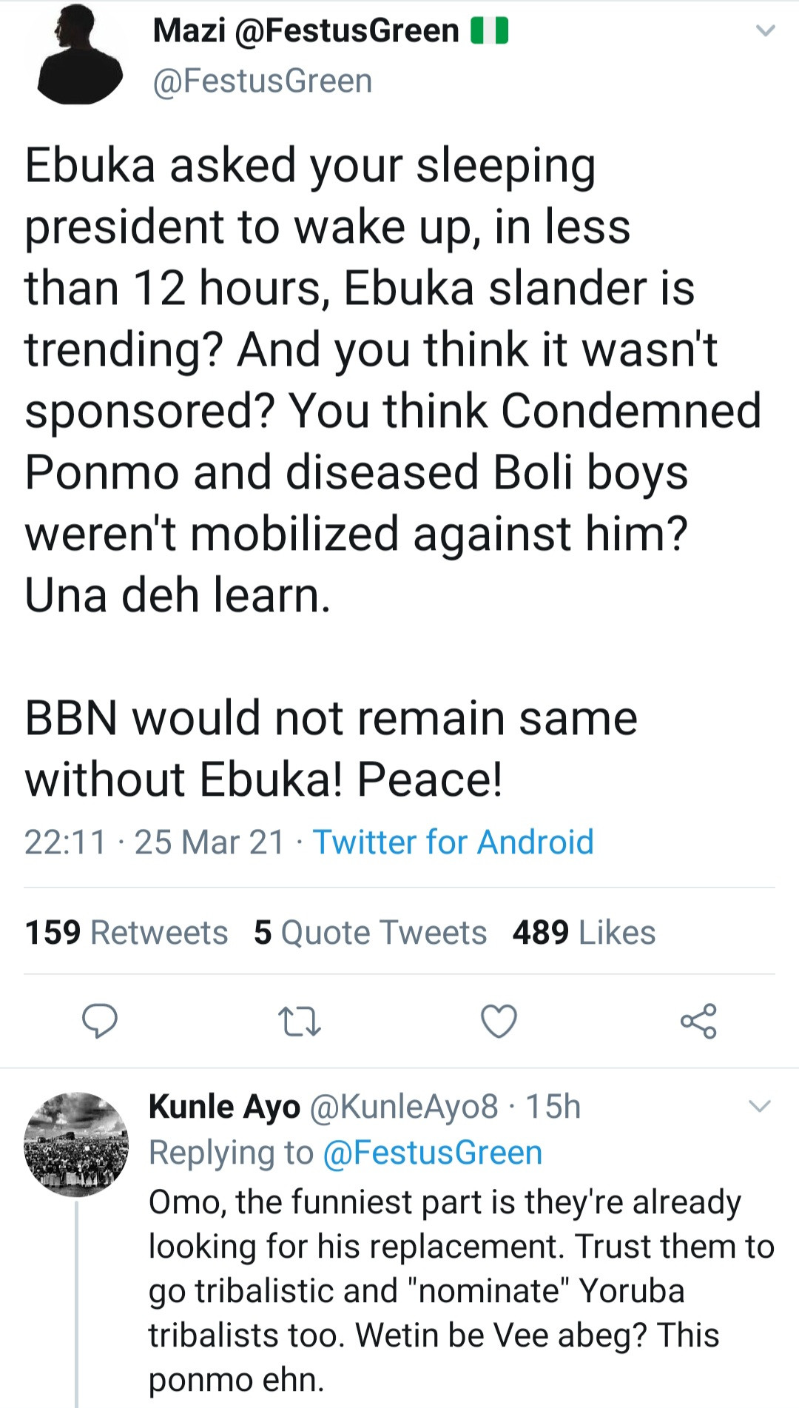Image resolution: width=799 pixels, height=1408 pixels.
Task: Show the 5 Quote Tweets
Action: click(370, 933)
